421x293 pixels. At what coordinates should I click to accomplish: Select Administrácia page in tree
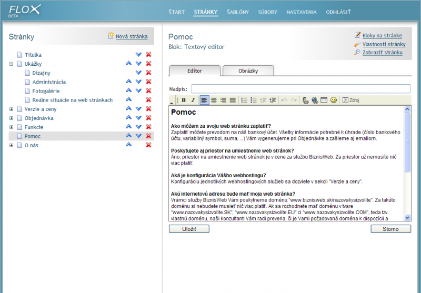click(49, 82)
